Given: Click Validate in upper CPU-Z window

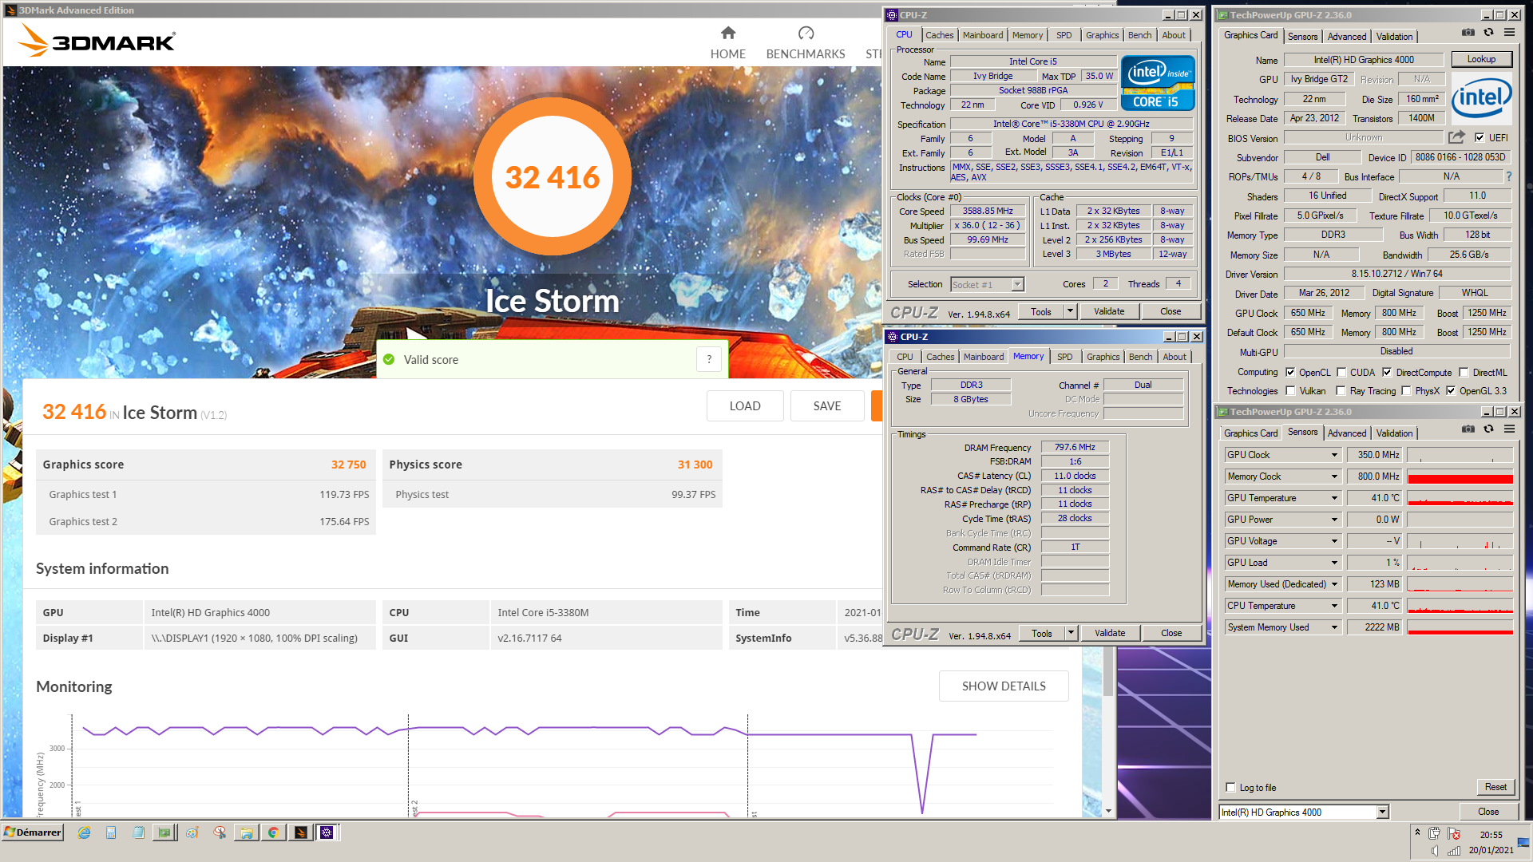Looking at the screenshot, I should click(x=1109, y=311).
